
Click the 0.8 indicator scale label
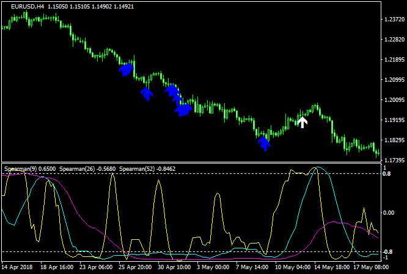(386, 174)
